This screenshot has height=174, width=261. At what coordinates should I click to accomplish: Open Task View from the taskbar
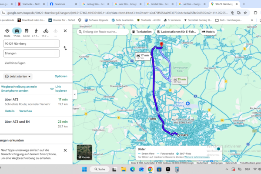pyautogui.click(x=114, y=169)
